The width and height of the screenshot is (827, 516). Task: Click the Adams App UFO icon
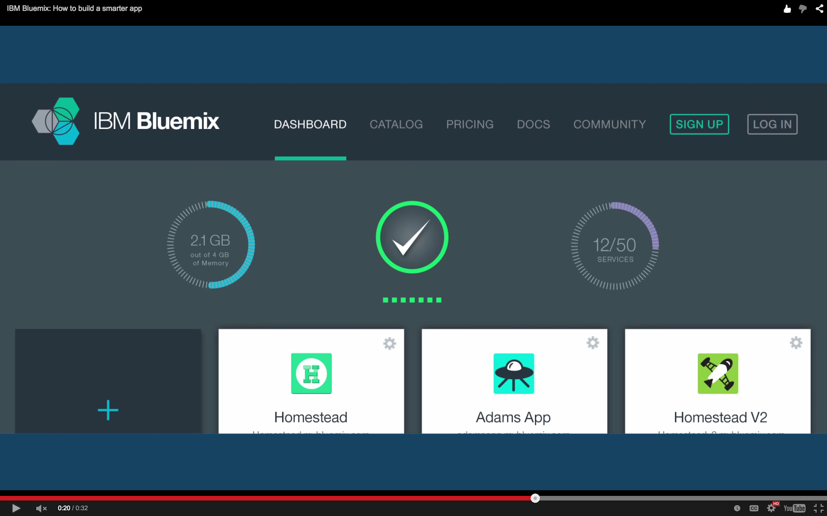click(x=514, y=374)
